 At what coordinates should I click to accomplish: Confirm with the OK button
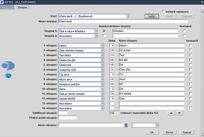[152, 132]
